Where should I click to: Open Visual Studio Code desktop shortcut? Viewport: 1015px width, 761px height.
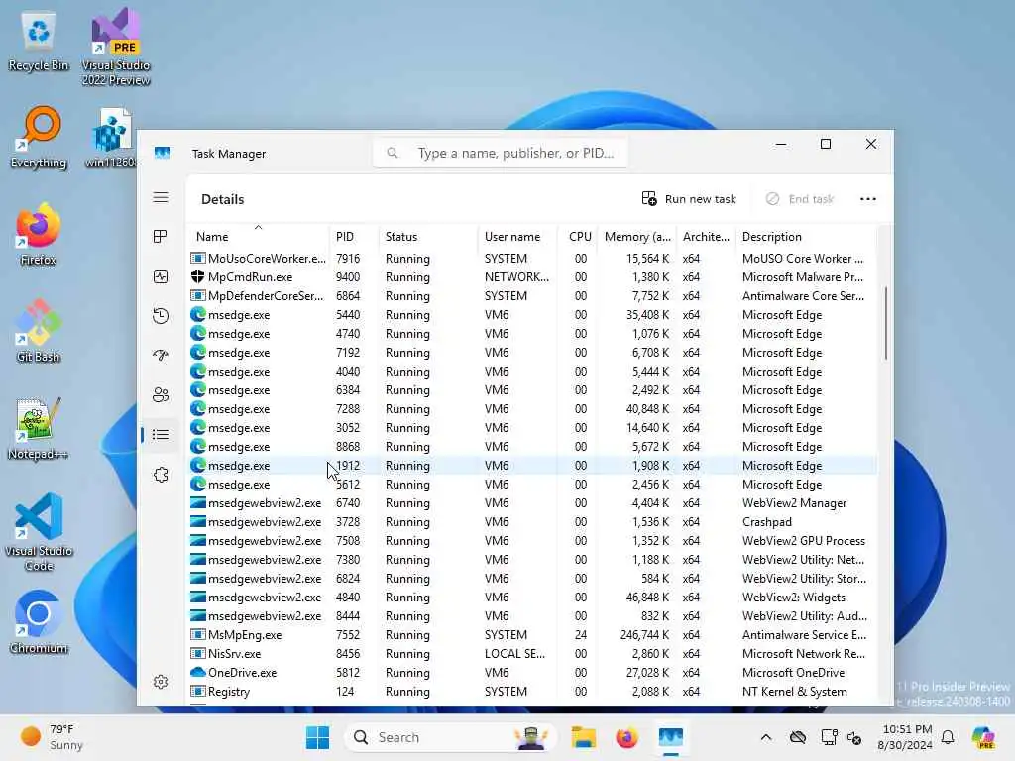pyautogui.click(x=39, y=532)
